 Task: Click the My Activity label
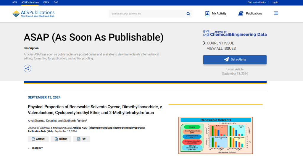coord(219,14)
